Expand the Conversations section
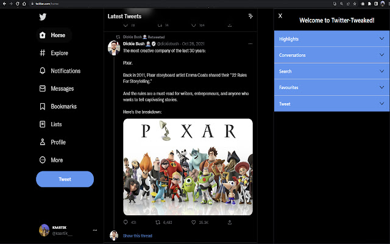 click(x=331, y=55)
